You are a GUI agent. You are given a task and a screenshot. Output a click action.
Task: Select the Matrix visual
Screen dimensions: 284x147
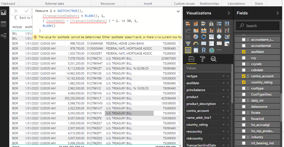click(196, 50)
